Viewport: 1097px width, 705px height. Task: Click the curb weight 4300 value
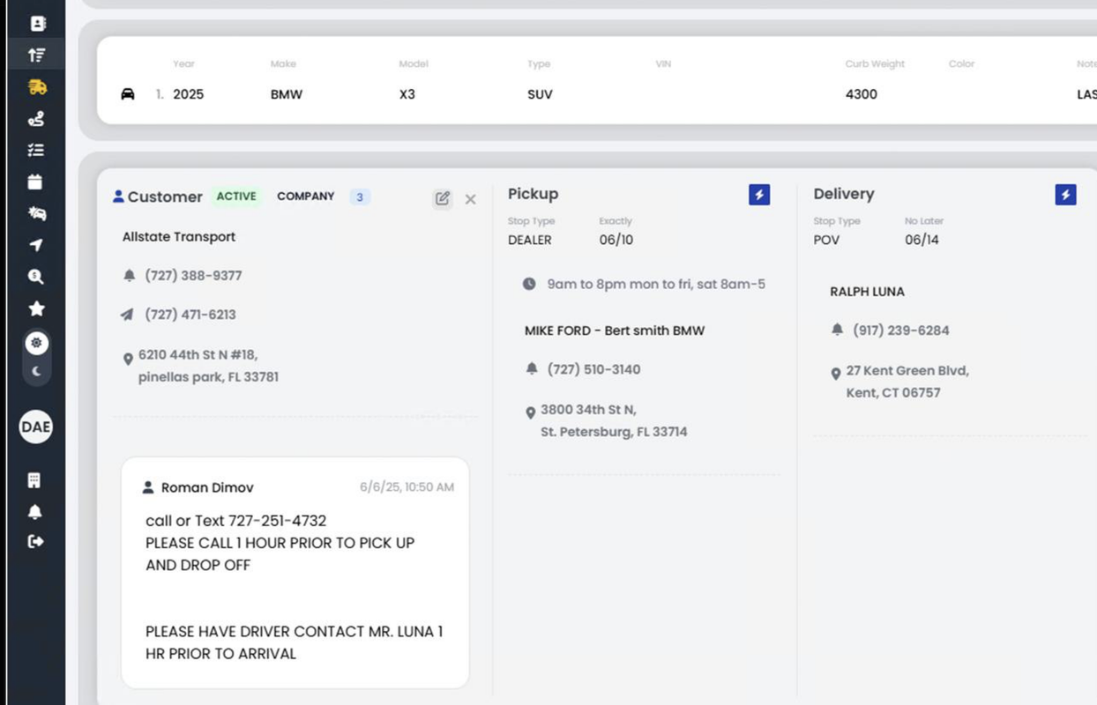coord(862,94)
